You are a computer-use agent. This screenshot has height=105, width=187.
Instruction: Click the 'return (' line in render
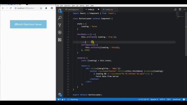point(85,66)
